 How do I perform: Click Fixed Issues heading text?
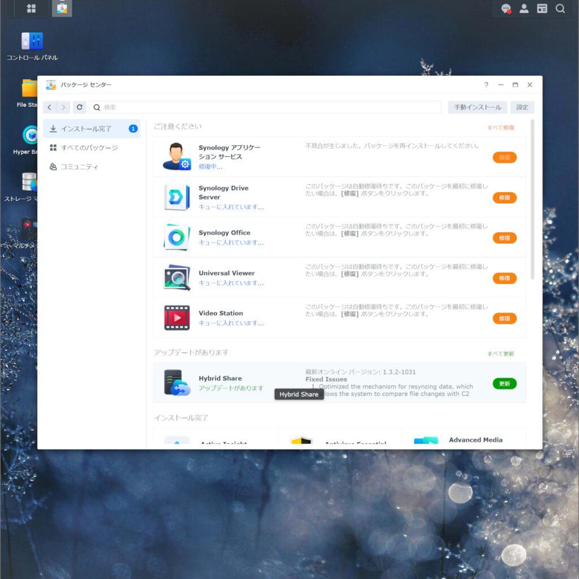(326, 379)
